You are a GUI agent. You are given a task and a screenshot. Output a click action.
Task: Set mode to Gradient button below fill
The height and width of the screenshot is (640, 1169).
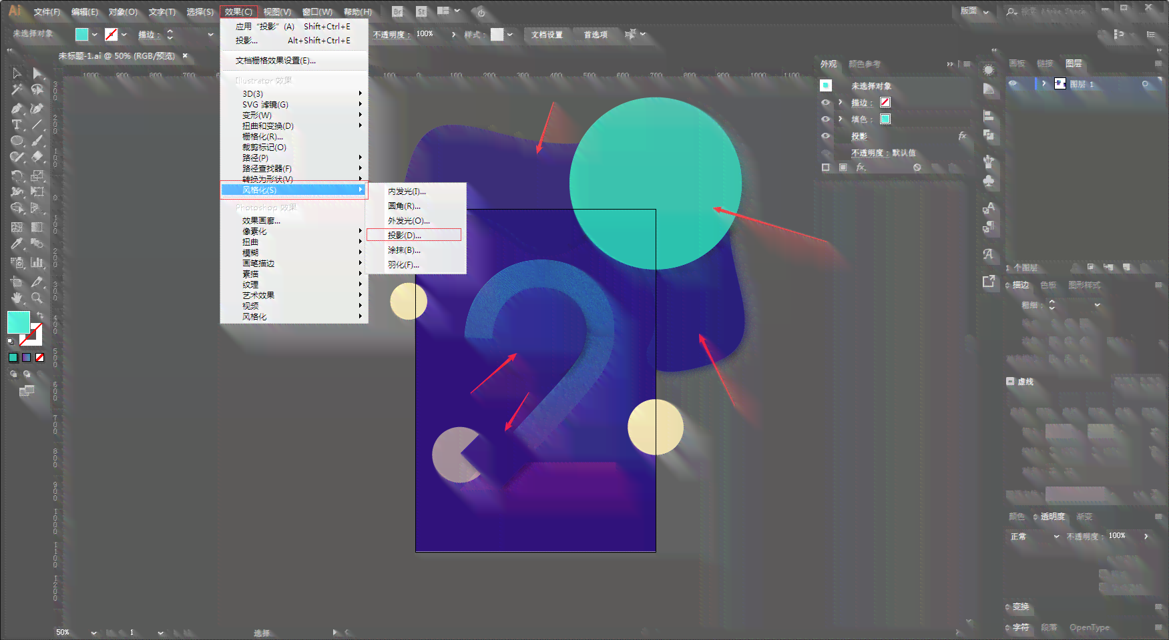(x=26, y=358)
